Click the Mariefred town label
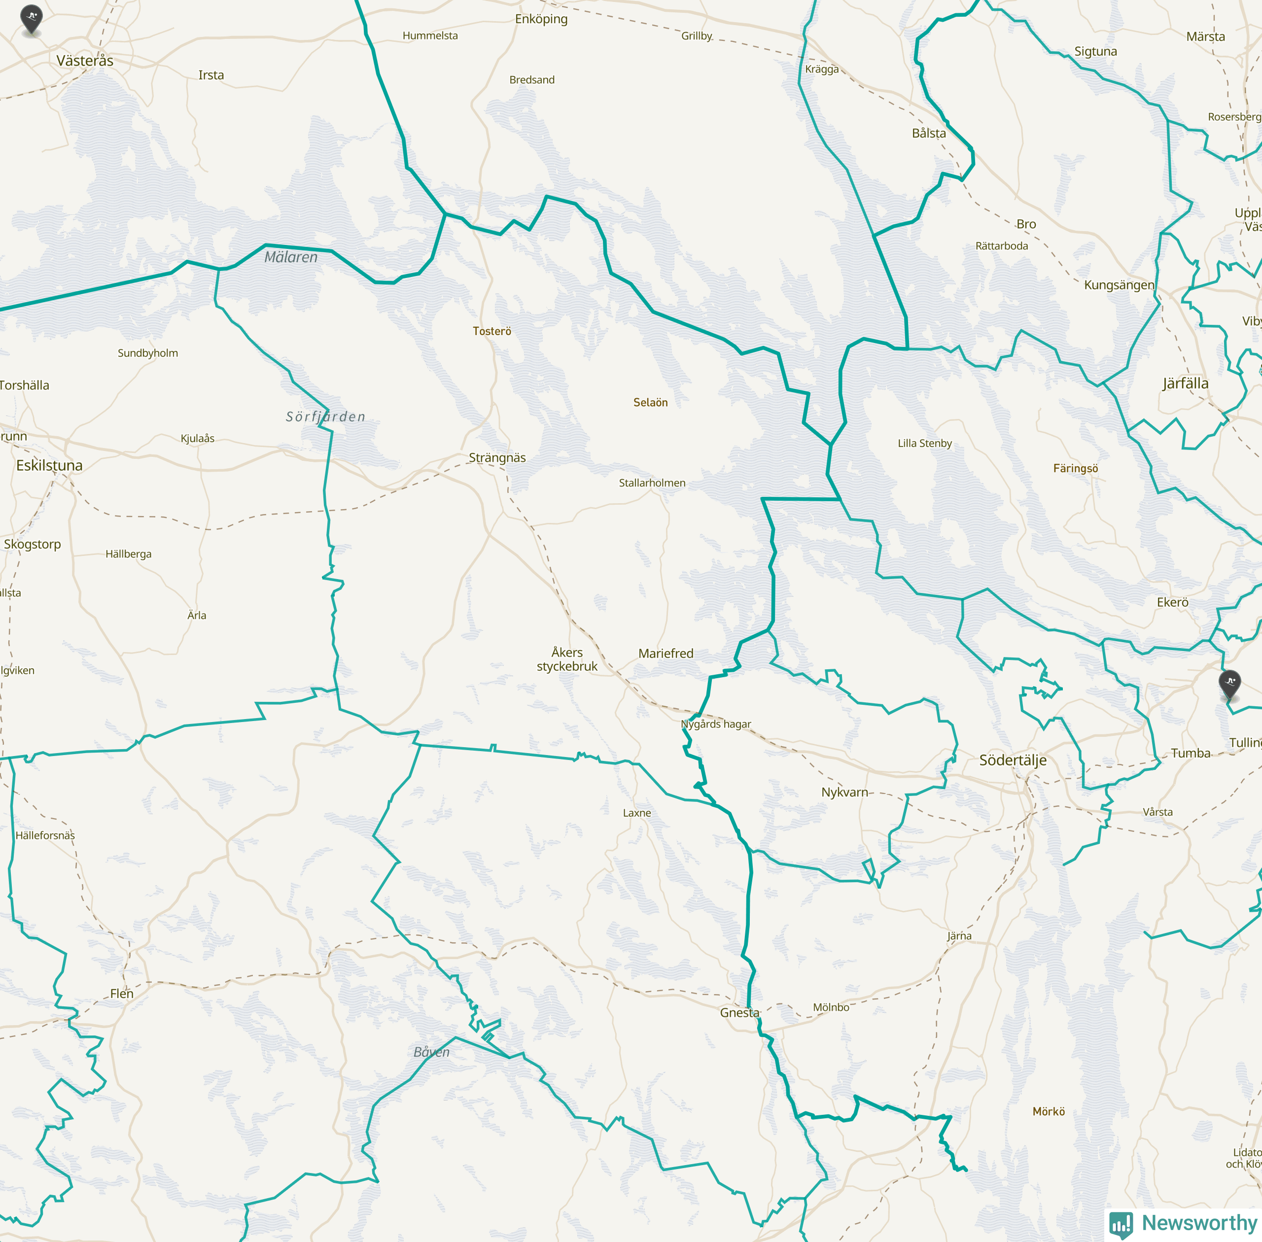This screenshot has width=1262, height=1242. (666, 653)
